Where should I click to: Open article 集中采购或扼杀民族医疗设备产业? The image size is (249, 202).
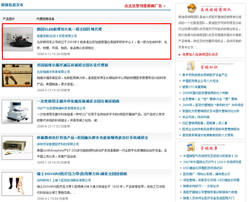click(x=205, y=75)
